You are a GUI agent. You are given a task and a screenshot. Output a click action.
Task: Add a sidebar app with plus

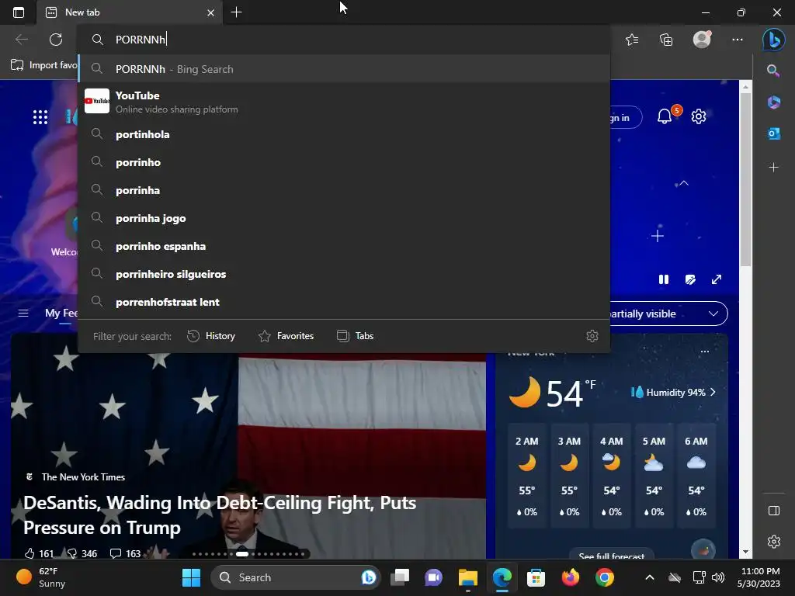773,168
